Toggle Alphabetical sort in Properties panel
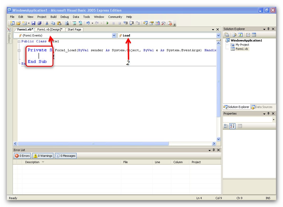This screenshot has height=207, width=283. [232, 126]
